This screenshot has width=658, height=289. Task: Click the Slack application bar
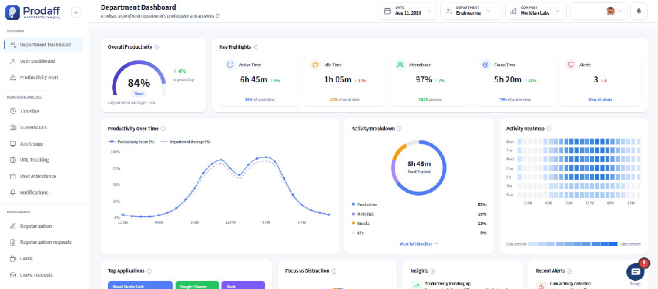243,285
